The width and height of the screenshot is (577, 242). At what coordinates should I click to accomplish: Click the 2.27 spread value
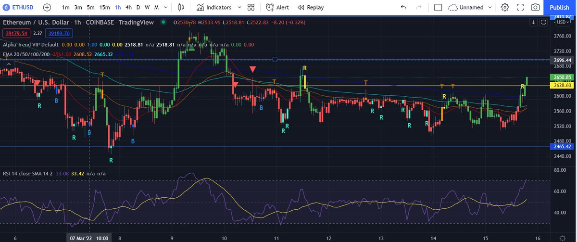pos(38,33)
